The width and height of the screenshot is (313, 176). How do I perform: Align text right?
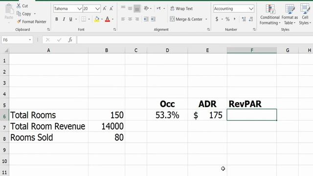pos(137,19)
